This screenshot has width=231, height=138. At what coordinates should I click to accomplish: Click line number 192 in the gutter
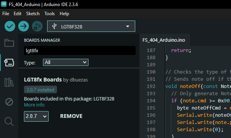151,86
